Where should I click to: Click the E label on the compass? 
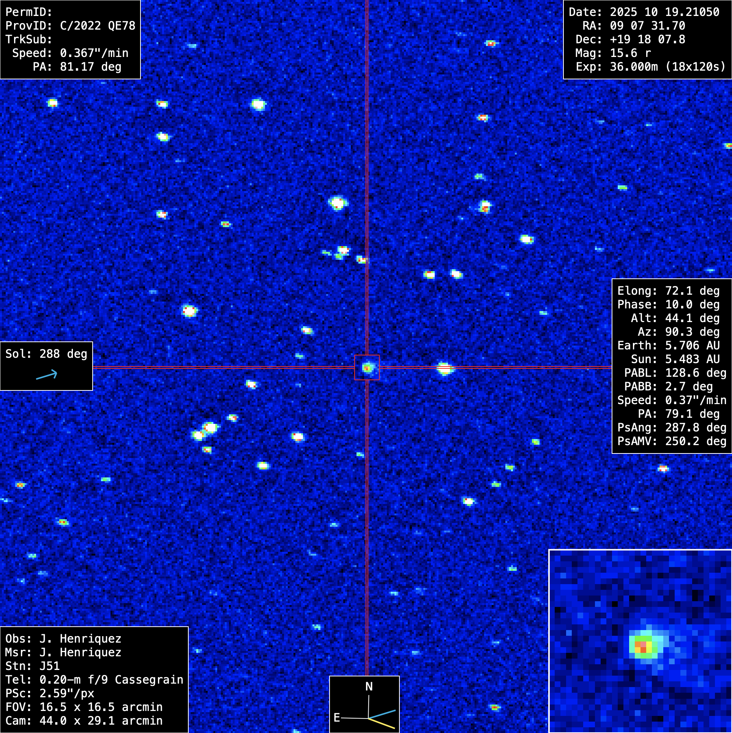(336, 717)
